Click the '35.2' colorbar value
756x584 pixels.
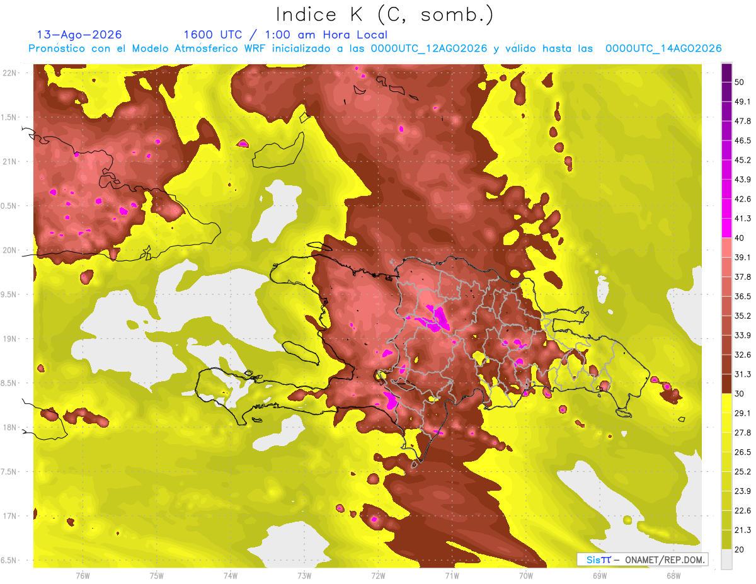742,316
